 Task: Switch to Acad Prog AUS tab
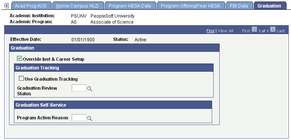coord(31,6)
